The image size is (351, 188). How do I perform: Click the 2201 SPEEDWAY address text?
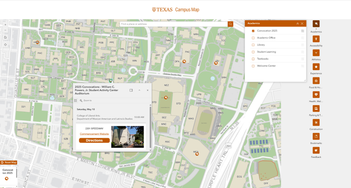pyautogui.click(x=94, y=128)
